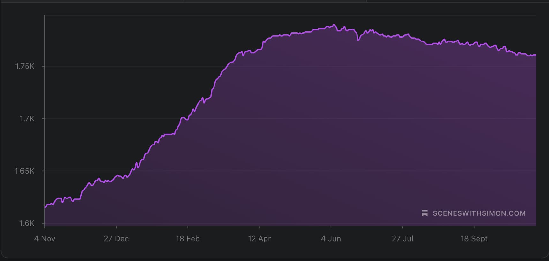This screenshot has width=549, height=261.
Task: Select the 27 Jul date label
Action: pos(402,239)
